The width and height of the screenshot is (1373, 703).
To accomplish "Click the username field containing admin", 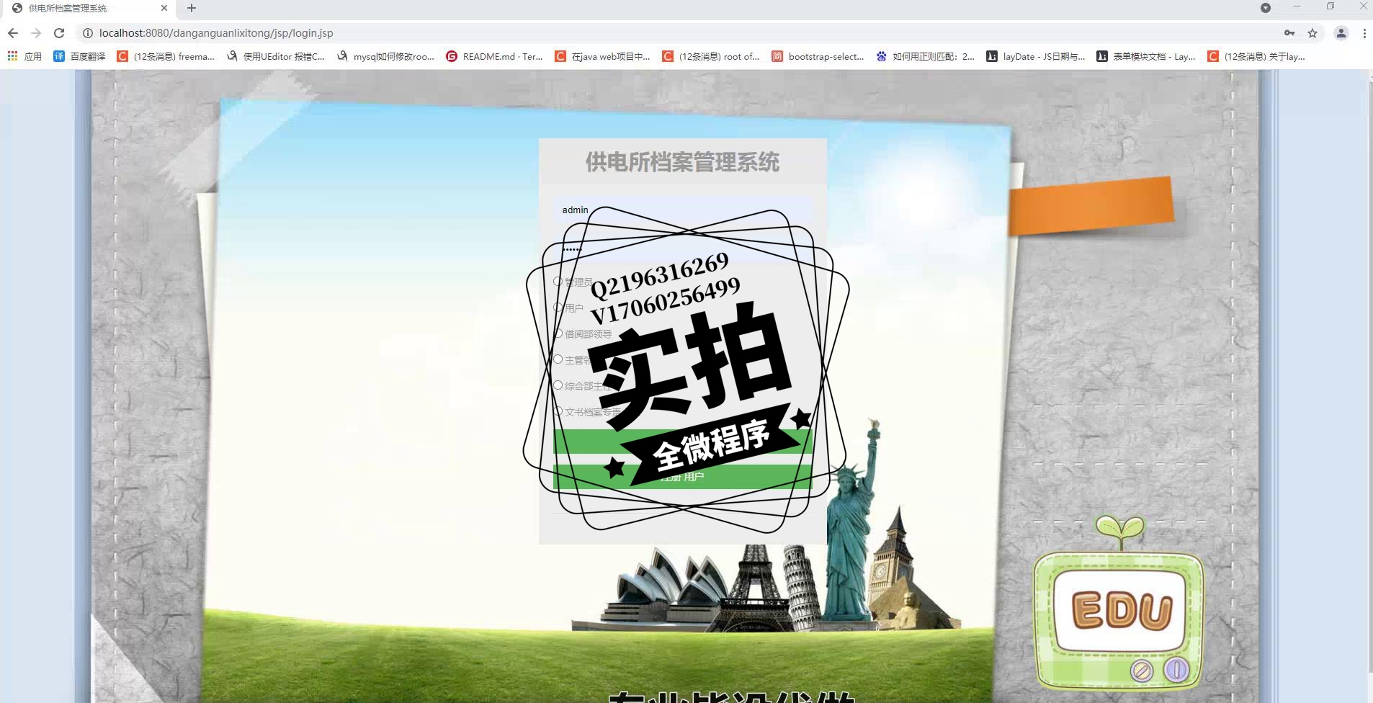I will point(683,210).
